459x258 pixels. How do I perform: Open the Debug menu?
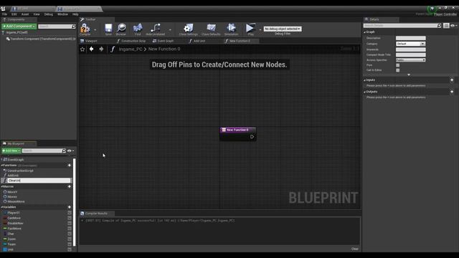pos(49,14)
